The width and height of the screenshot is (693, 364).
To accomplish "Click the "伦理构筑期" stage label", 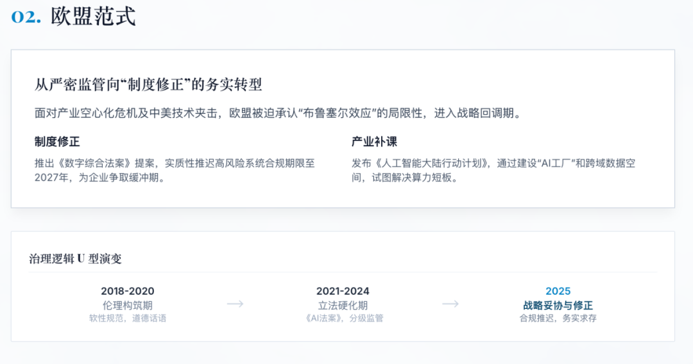I will 128,305.
